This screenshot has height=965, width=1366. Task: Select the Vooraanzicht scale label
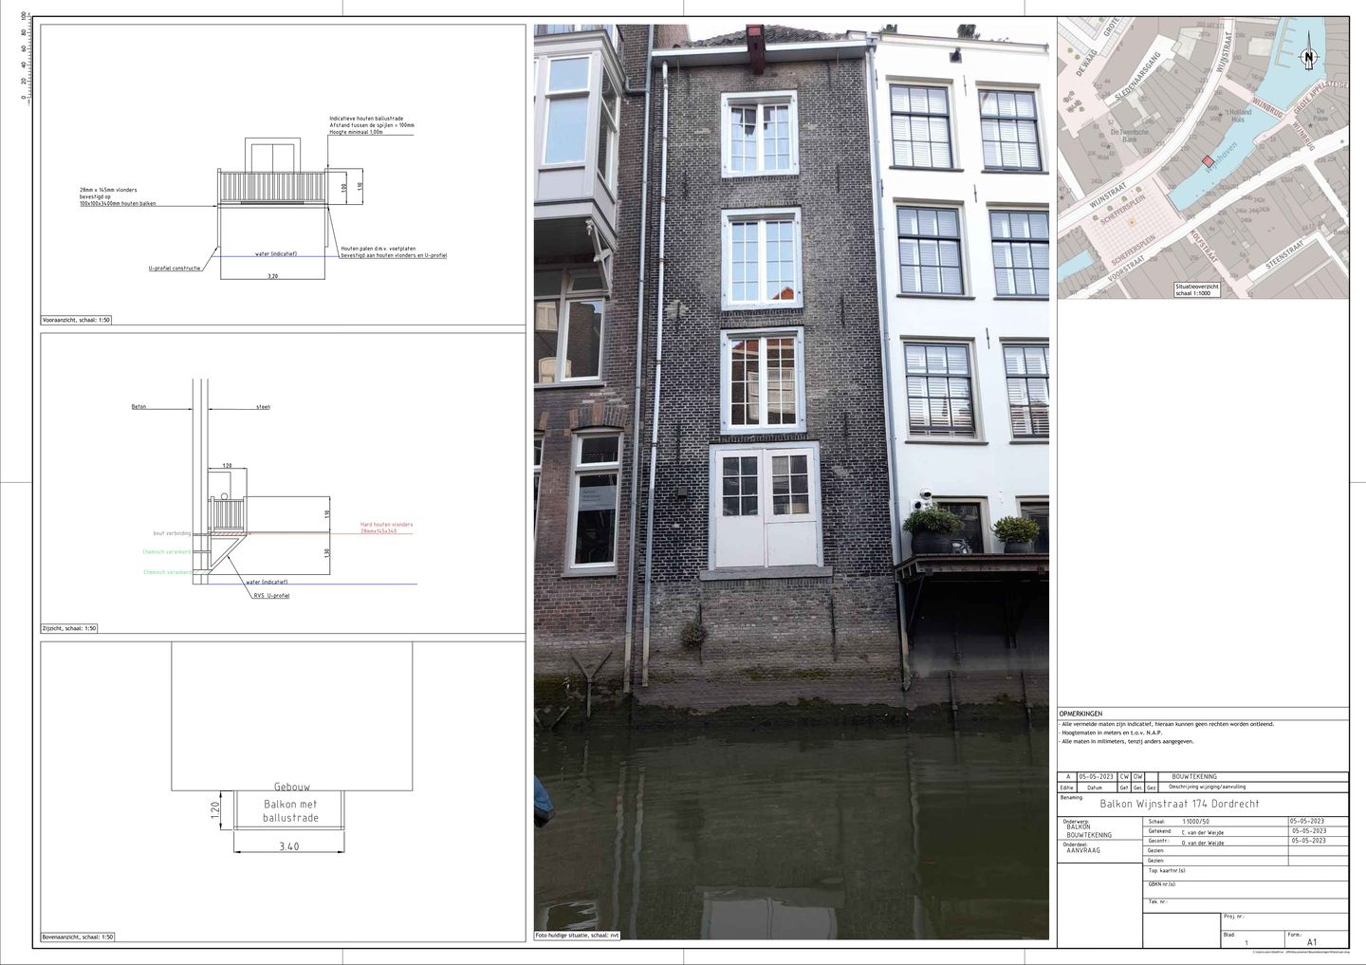click(77, 321)
